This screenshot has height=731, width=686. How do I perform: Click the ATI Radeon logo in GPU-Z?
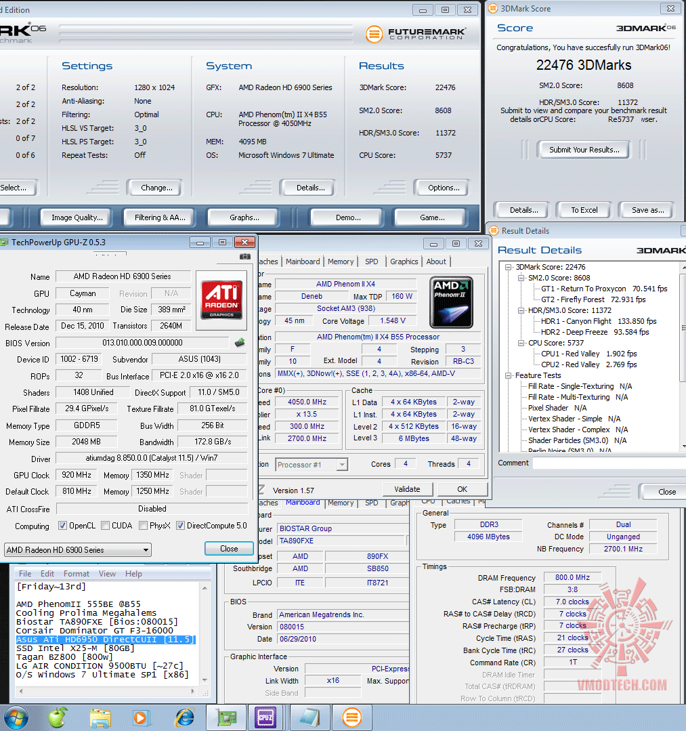[221, 299]
